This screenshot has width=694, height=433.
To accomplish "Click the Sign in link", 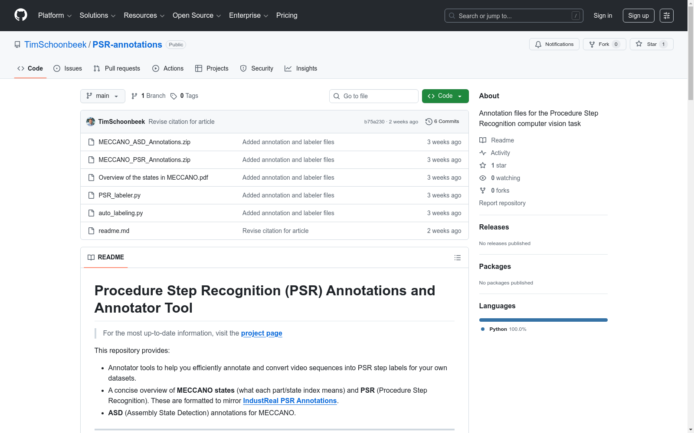I will click(x=603, y=16).
